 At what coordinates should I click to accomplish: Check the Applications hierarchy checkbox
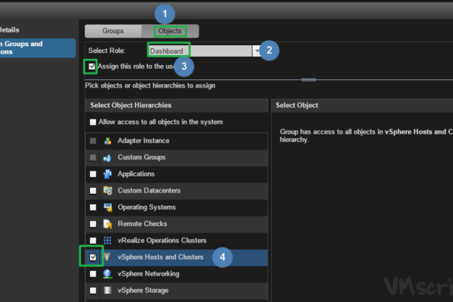point(93,174)
